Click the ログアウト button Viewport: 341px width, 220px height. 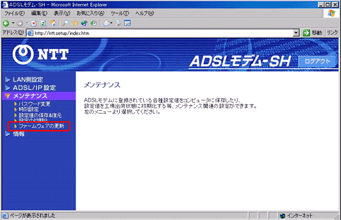coord(318,61)
